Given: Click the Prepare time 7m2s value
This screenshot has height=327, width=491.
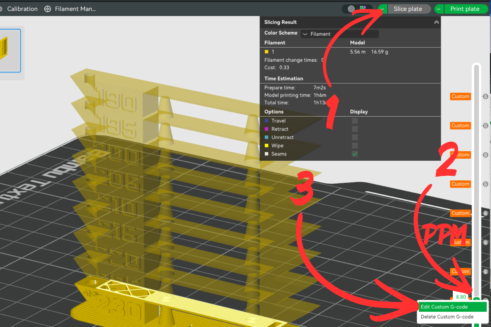Looking at the screenshot, I should pyautogui.click(x=319, y=87).
